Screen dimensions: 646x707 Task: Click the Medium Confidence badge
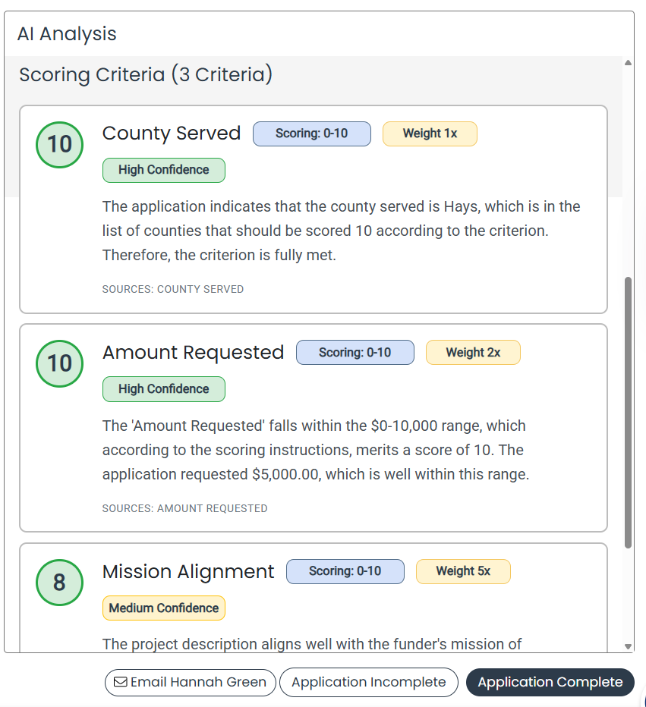[x=164, y=608]
